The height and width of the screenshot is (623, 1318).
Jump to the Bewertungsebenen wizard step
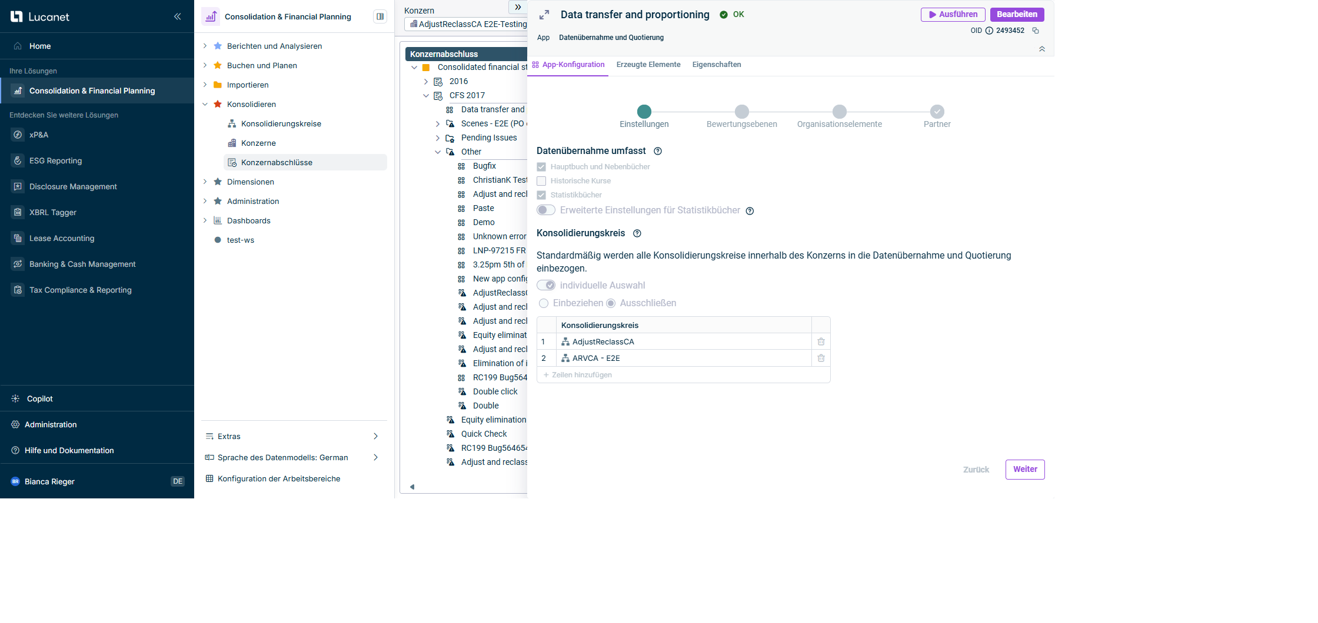[x=742, y=111]
